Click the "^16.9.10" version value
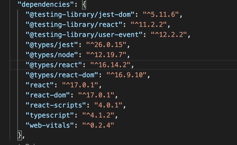237x145 pixels. point(127,75)
